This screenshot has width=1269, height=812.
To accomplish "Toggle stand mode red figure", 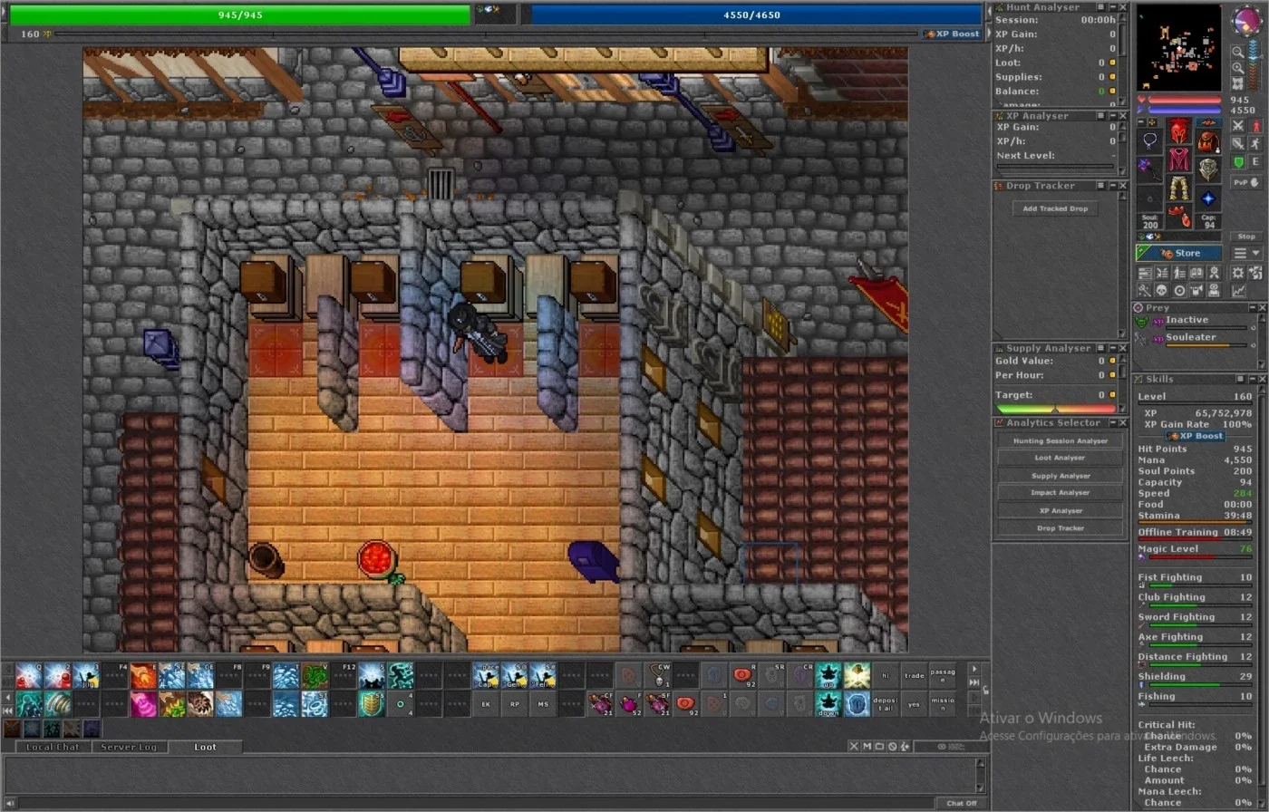I will click(1255, 126).
